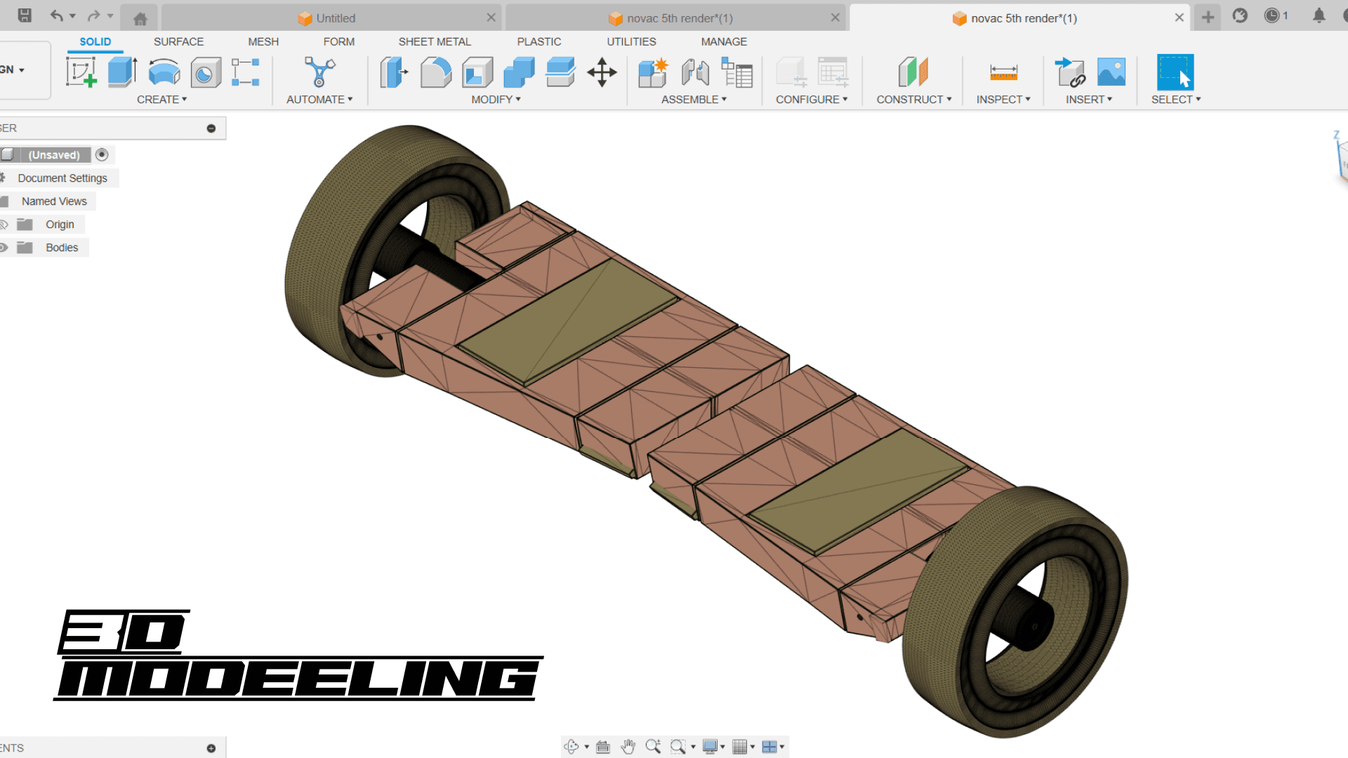
Task: Click the Extrude tool icon
Action: [x=122, y=72]
